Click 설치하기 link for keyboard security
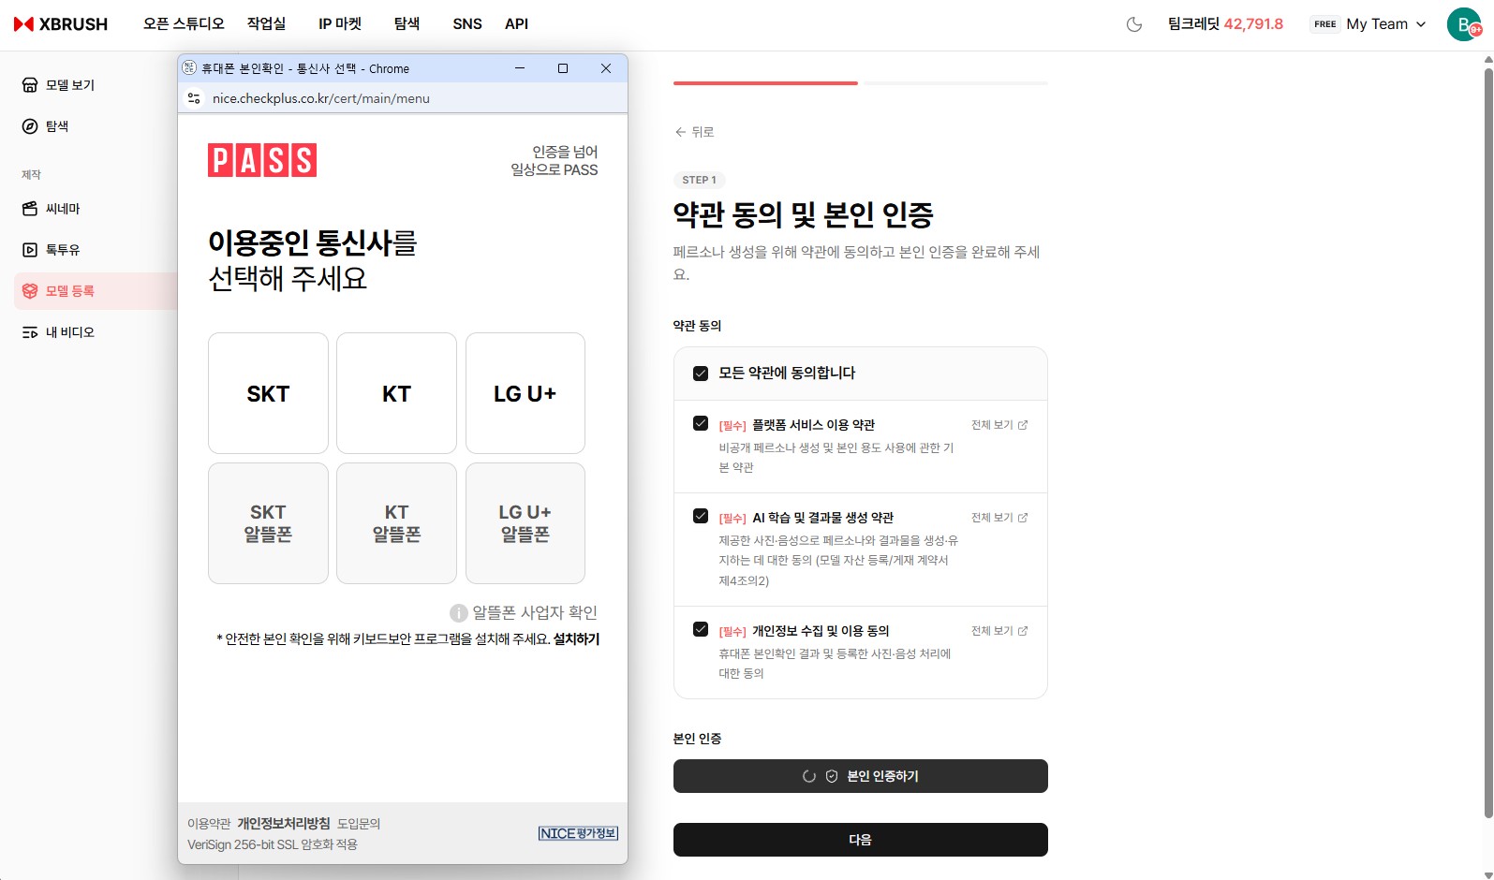1494x880 pixels. pyautogui.click(x=576, y=639)
